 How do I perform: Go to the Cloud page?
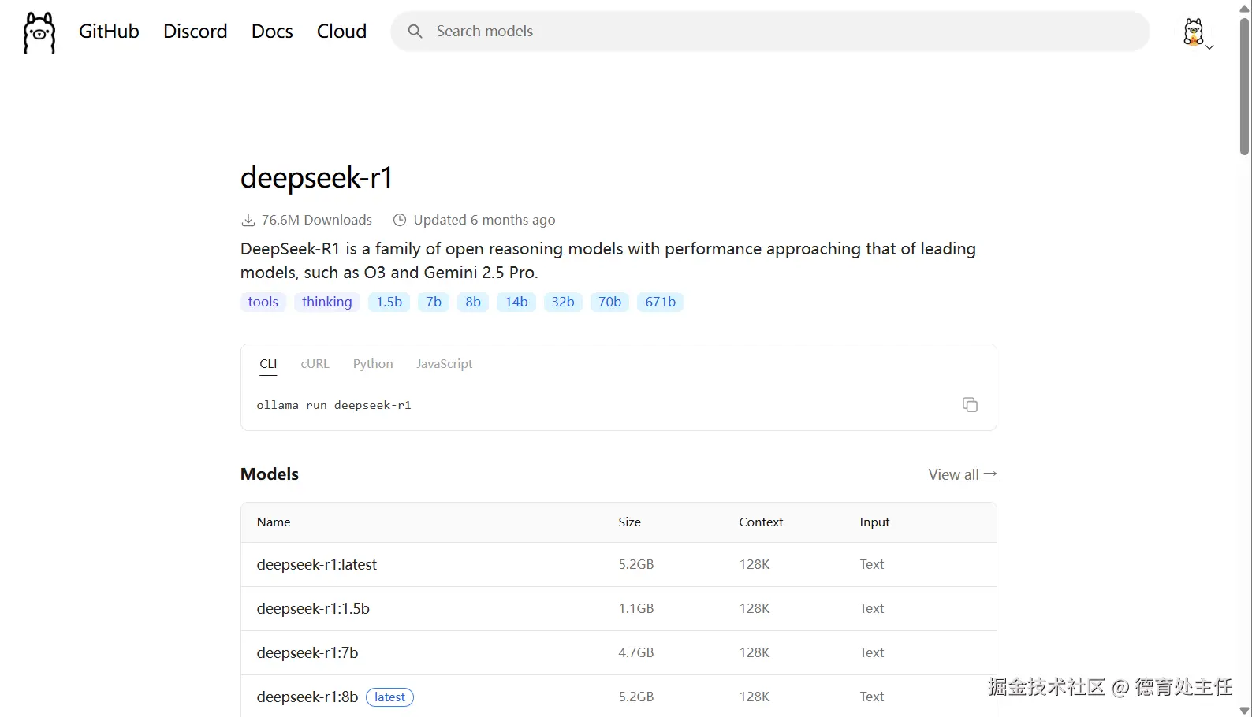click(341, 32)
